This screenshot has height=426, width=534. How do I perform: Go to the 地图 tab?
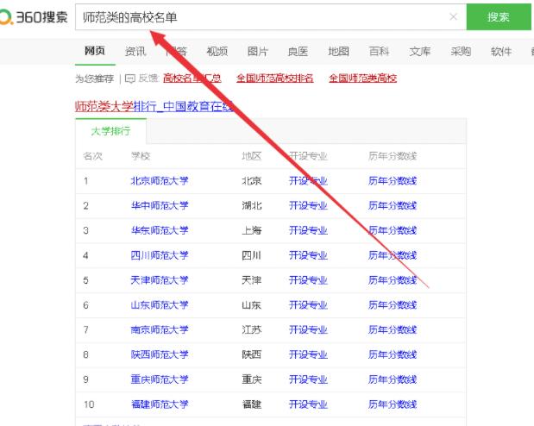(338, 52)
